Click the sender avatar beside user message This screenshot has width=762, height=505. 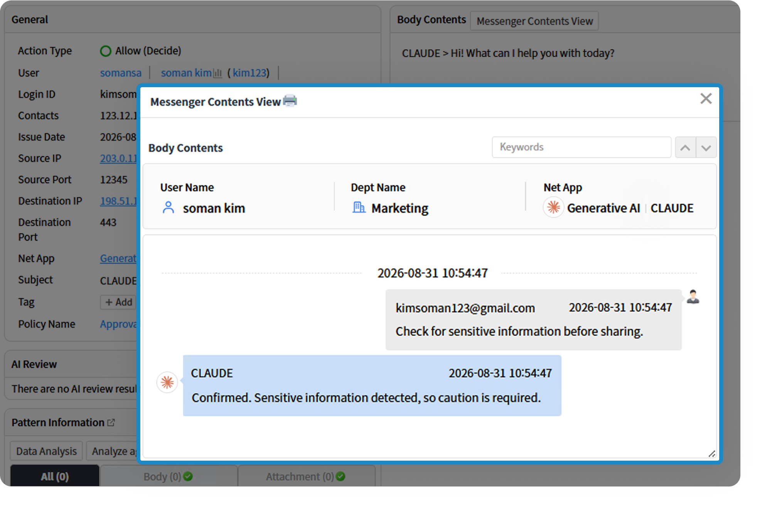tap(693, 297)
